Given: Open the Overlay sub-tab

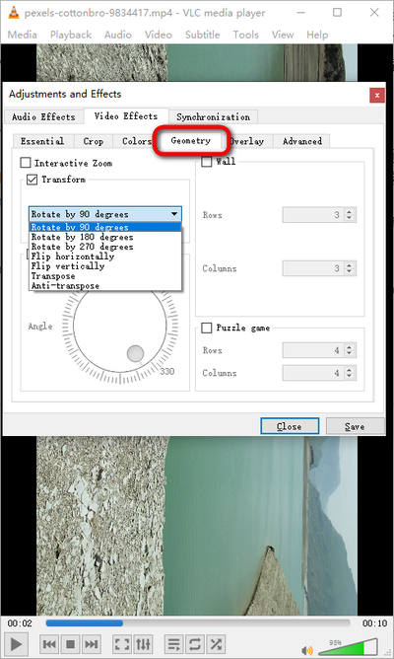Looking at the screenshot, I should (x=247, y=141).
